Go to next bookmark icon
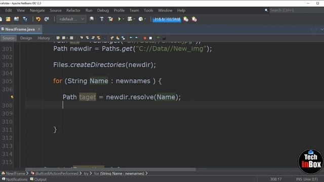Viewport: 324px width, 182px height. (117, 38)
